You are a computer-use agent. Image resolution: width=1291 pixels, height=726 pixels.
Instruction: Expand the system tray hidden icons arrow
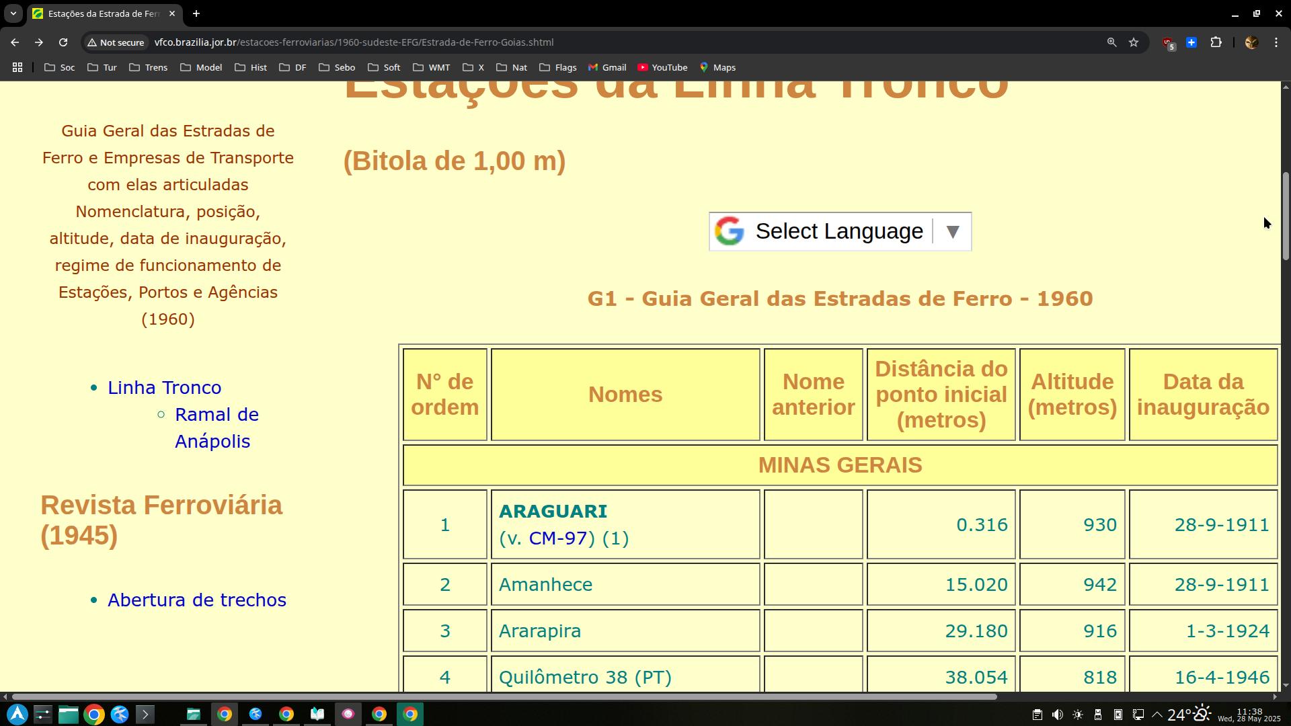(1157, 715)
